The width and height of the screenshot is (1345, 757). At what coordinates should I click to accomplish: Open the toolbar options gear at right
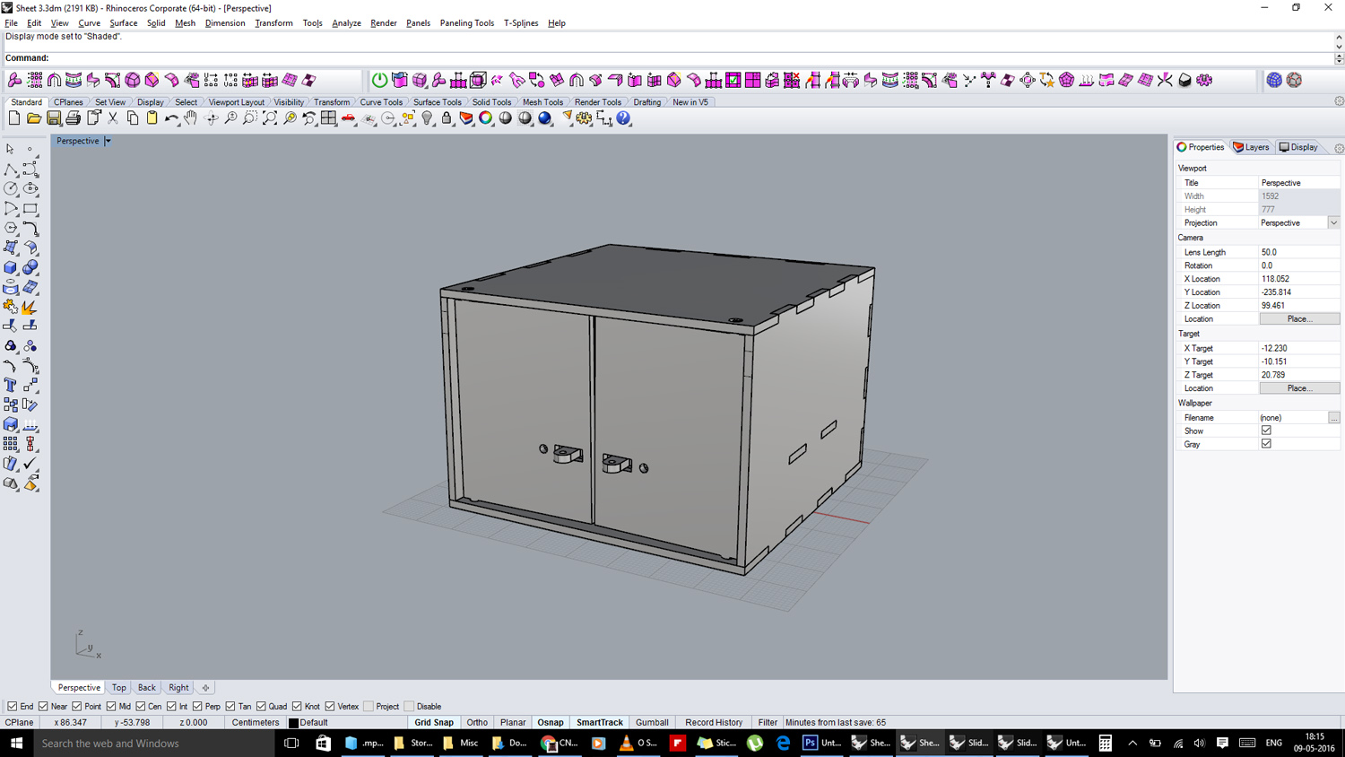coord(1339,101)
